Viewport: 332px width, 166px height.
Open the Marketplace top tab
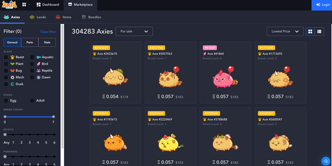click(81, 5)
